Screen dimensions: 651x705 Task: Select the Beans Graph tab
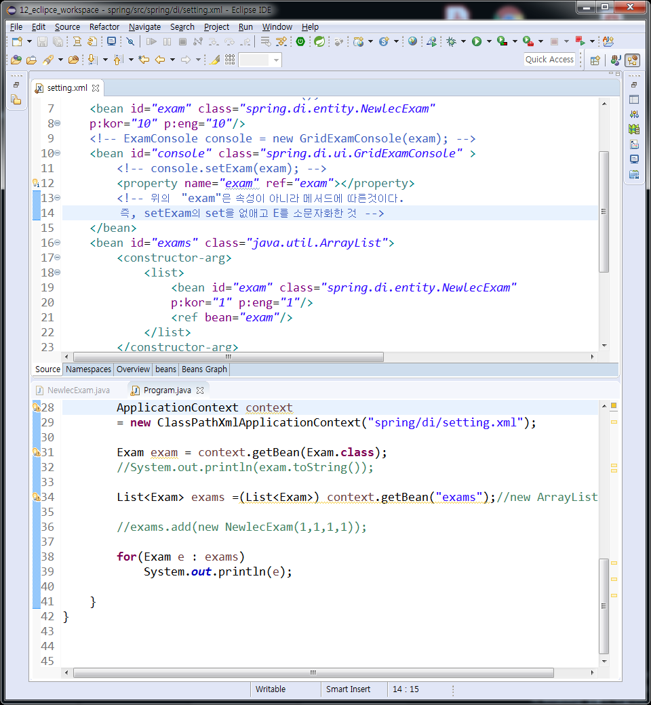pyautogui.click(x=204, y=369)
